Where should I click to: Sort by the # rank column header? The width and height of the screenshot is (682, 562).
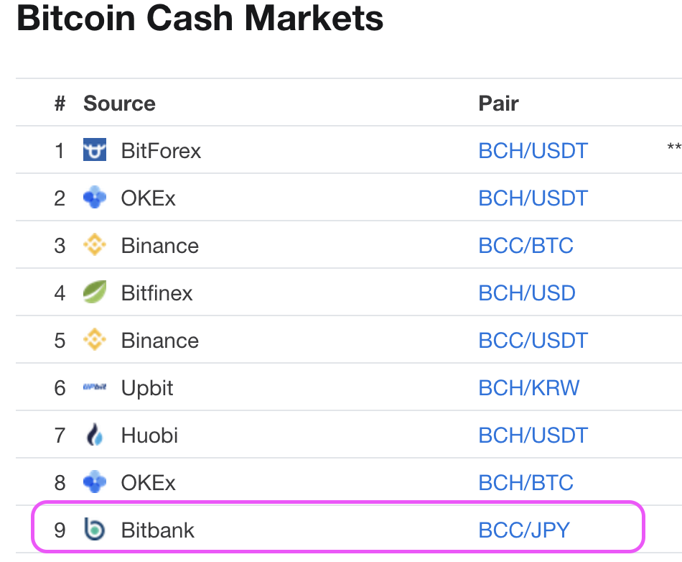(60, 103)
